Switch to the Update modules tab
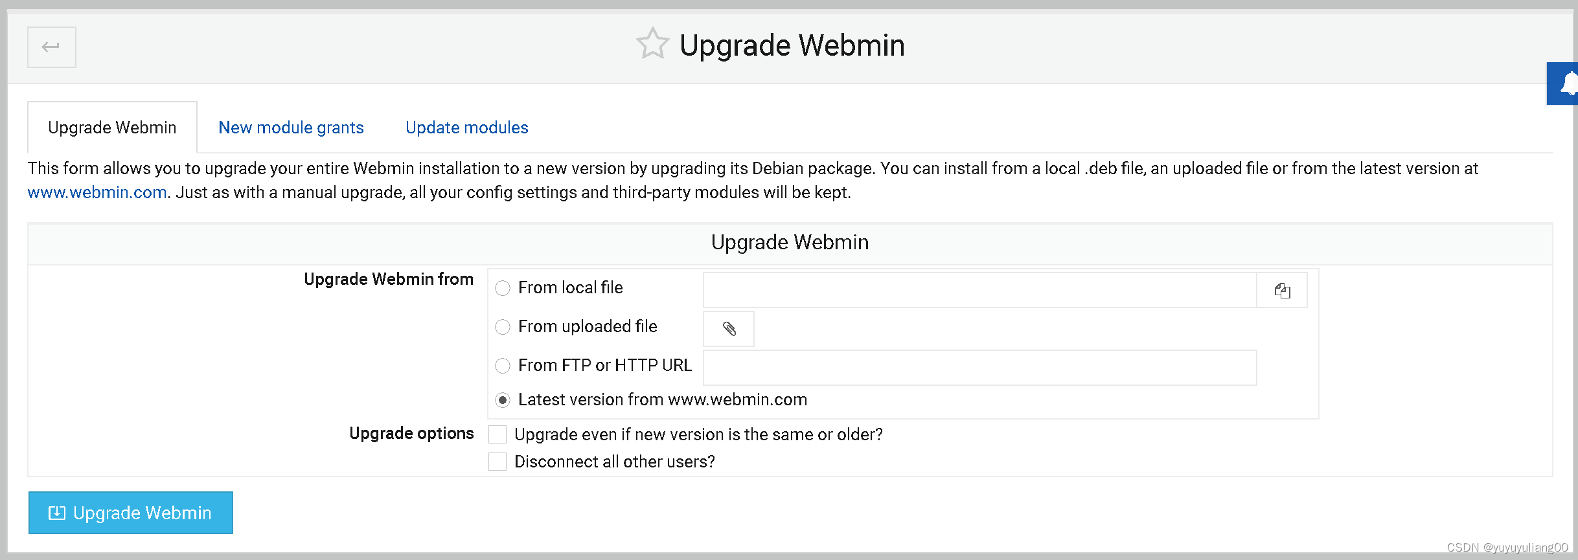 [x=466, y=127]
